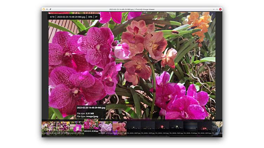
Task: Open the white moon night sky thumbnail
Action: tap(176, 127)
